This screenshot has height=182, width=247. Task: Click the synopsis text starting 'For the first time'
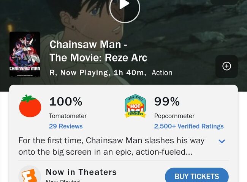(x=111, y=146)
